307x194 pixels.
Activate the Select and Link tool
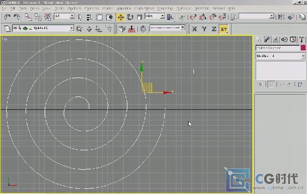28,17
